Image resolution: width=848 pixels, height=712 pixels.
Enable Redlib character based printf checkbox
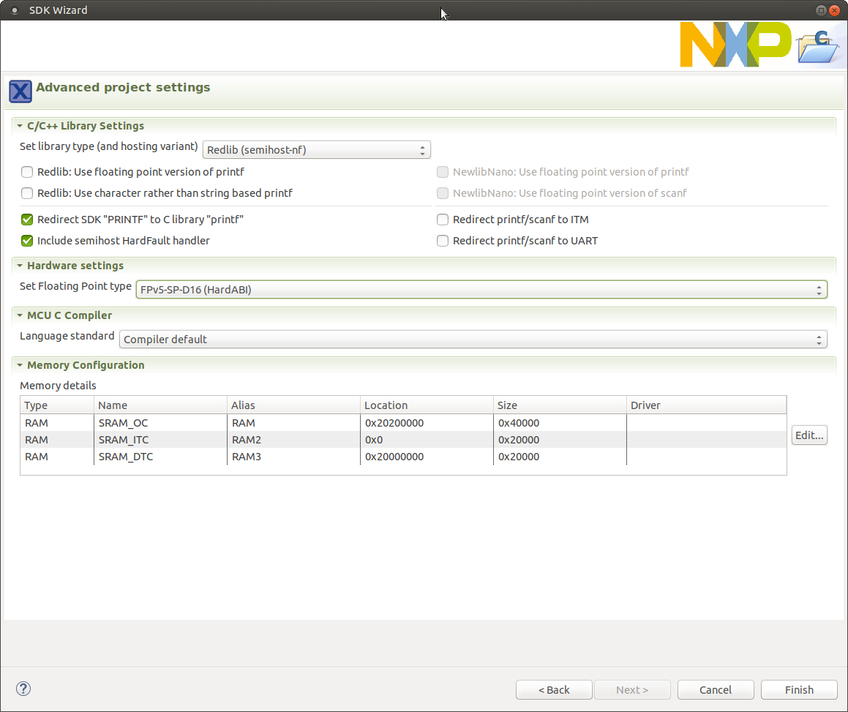27,193
